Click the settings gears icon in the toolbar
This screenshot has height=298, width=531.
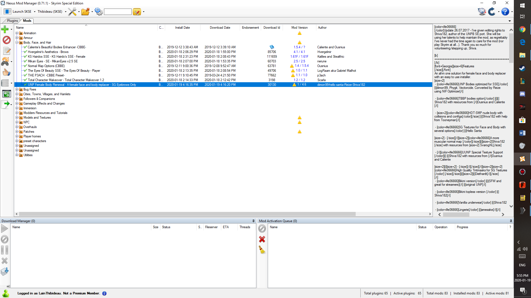tap(98, 12)
